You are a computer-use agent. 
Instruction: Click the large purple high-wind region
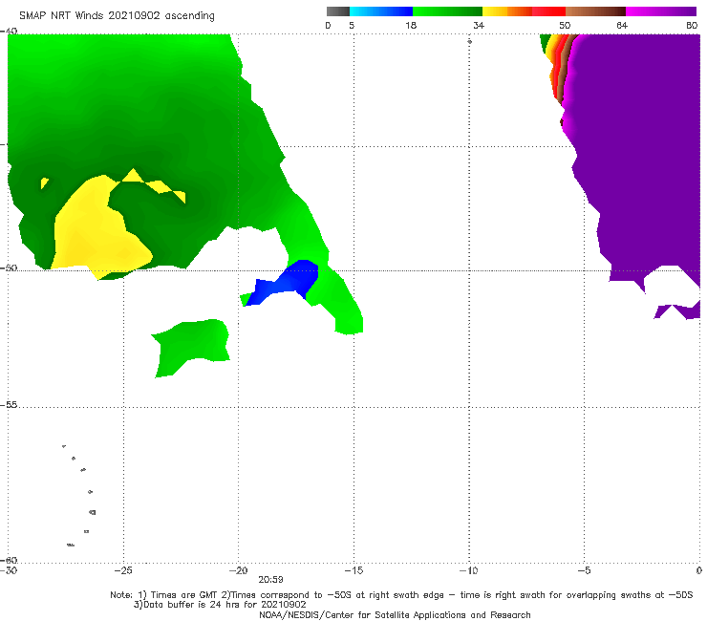pos(640,158)
